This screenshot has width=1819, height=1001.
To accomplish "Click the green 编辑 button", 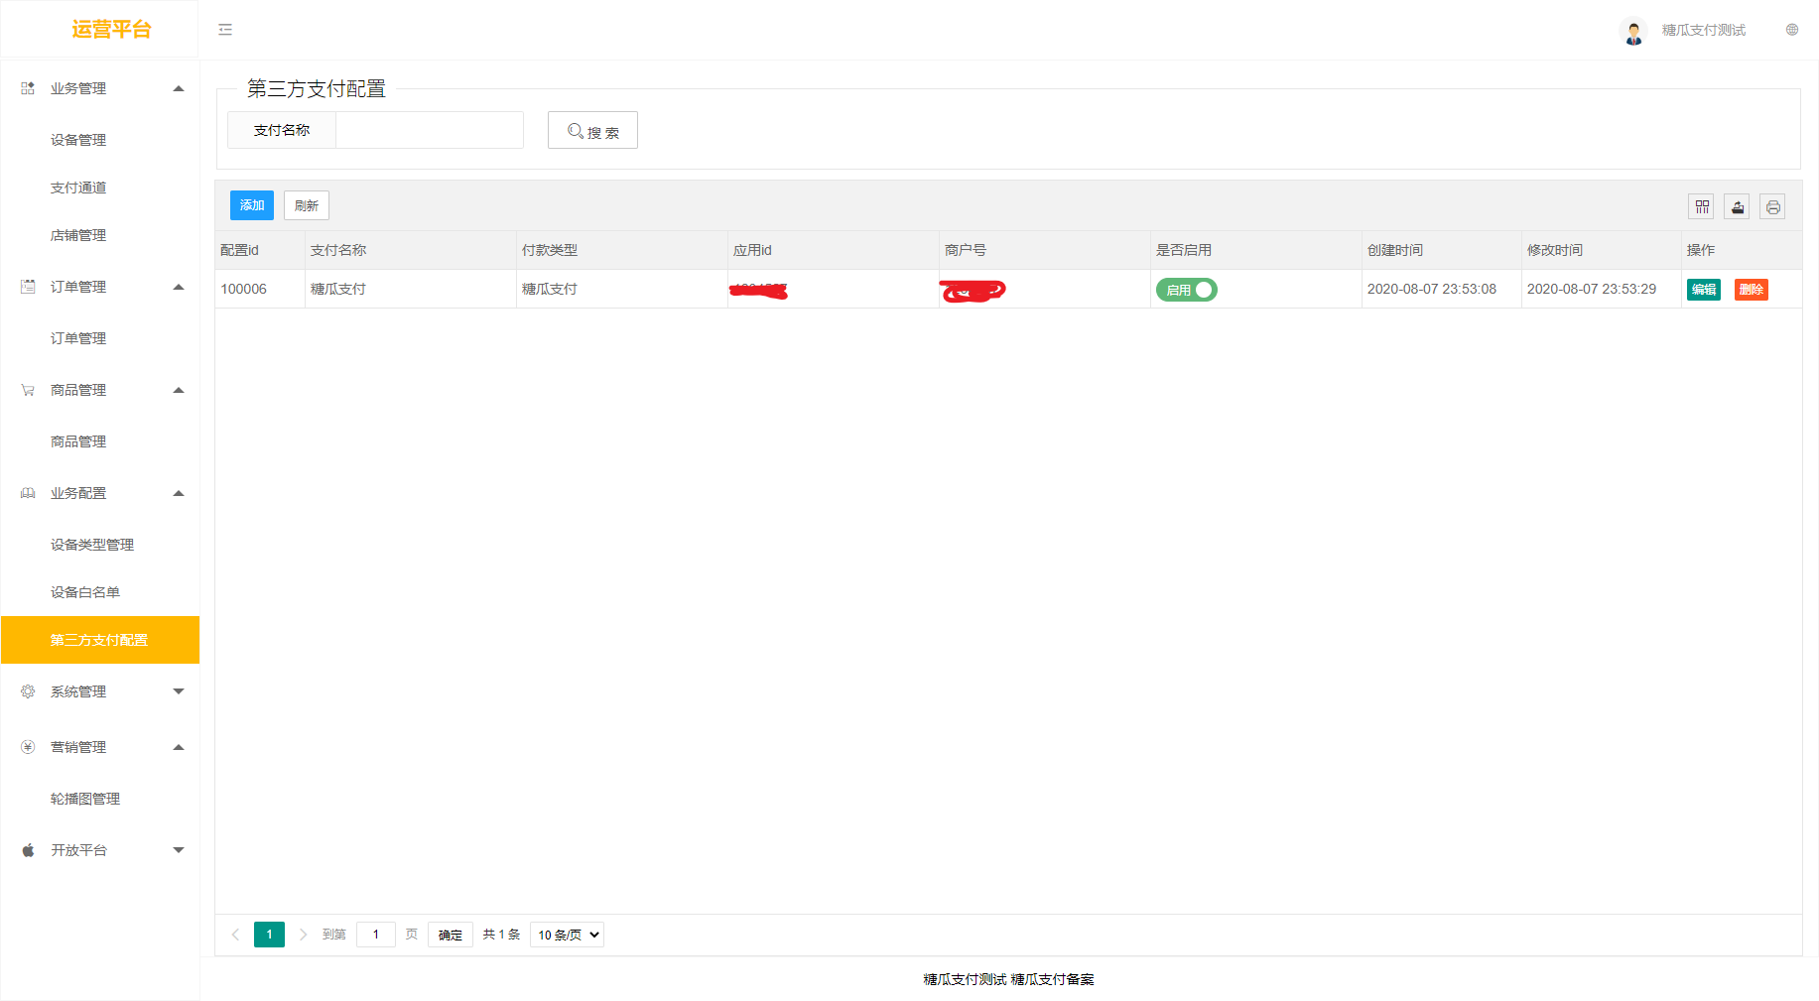I will pyautogui.click(x=1703, y=290).
